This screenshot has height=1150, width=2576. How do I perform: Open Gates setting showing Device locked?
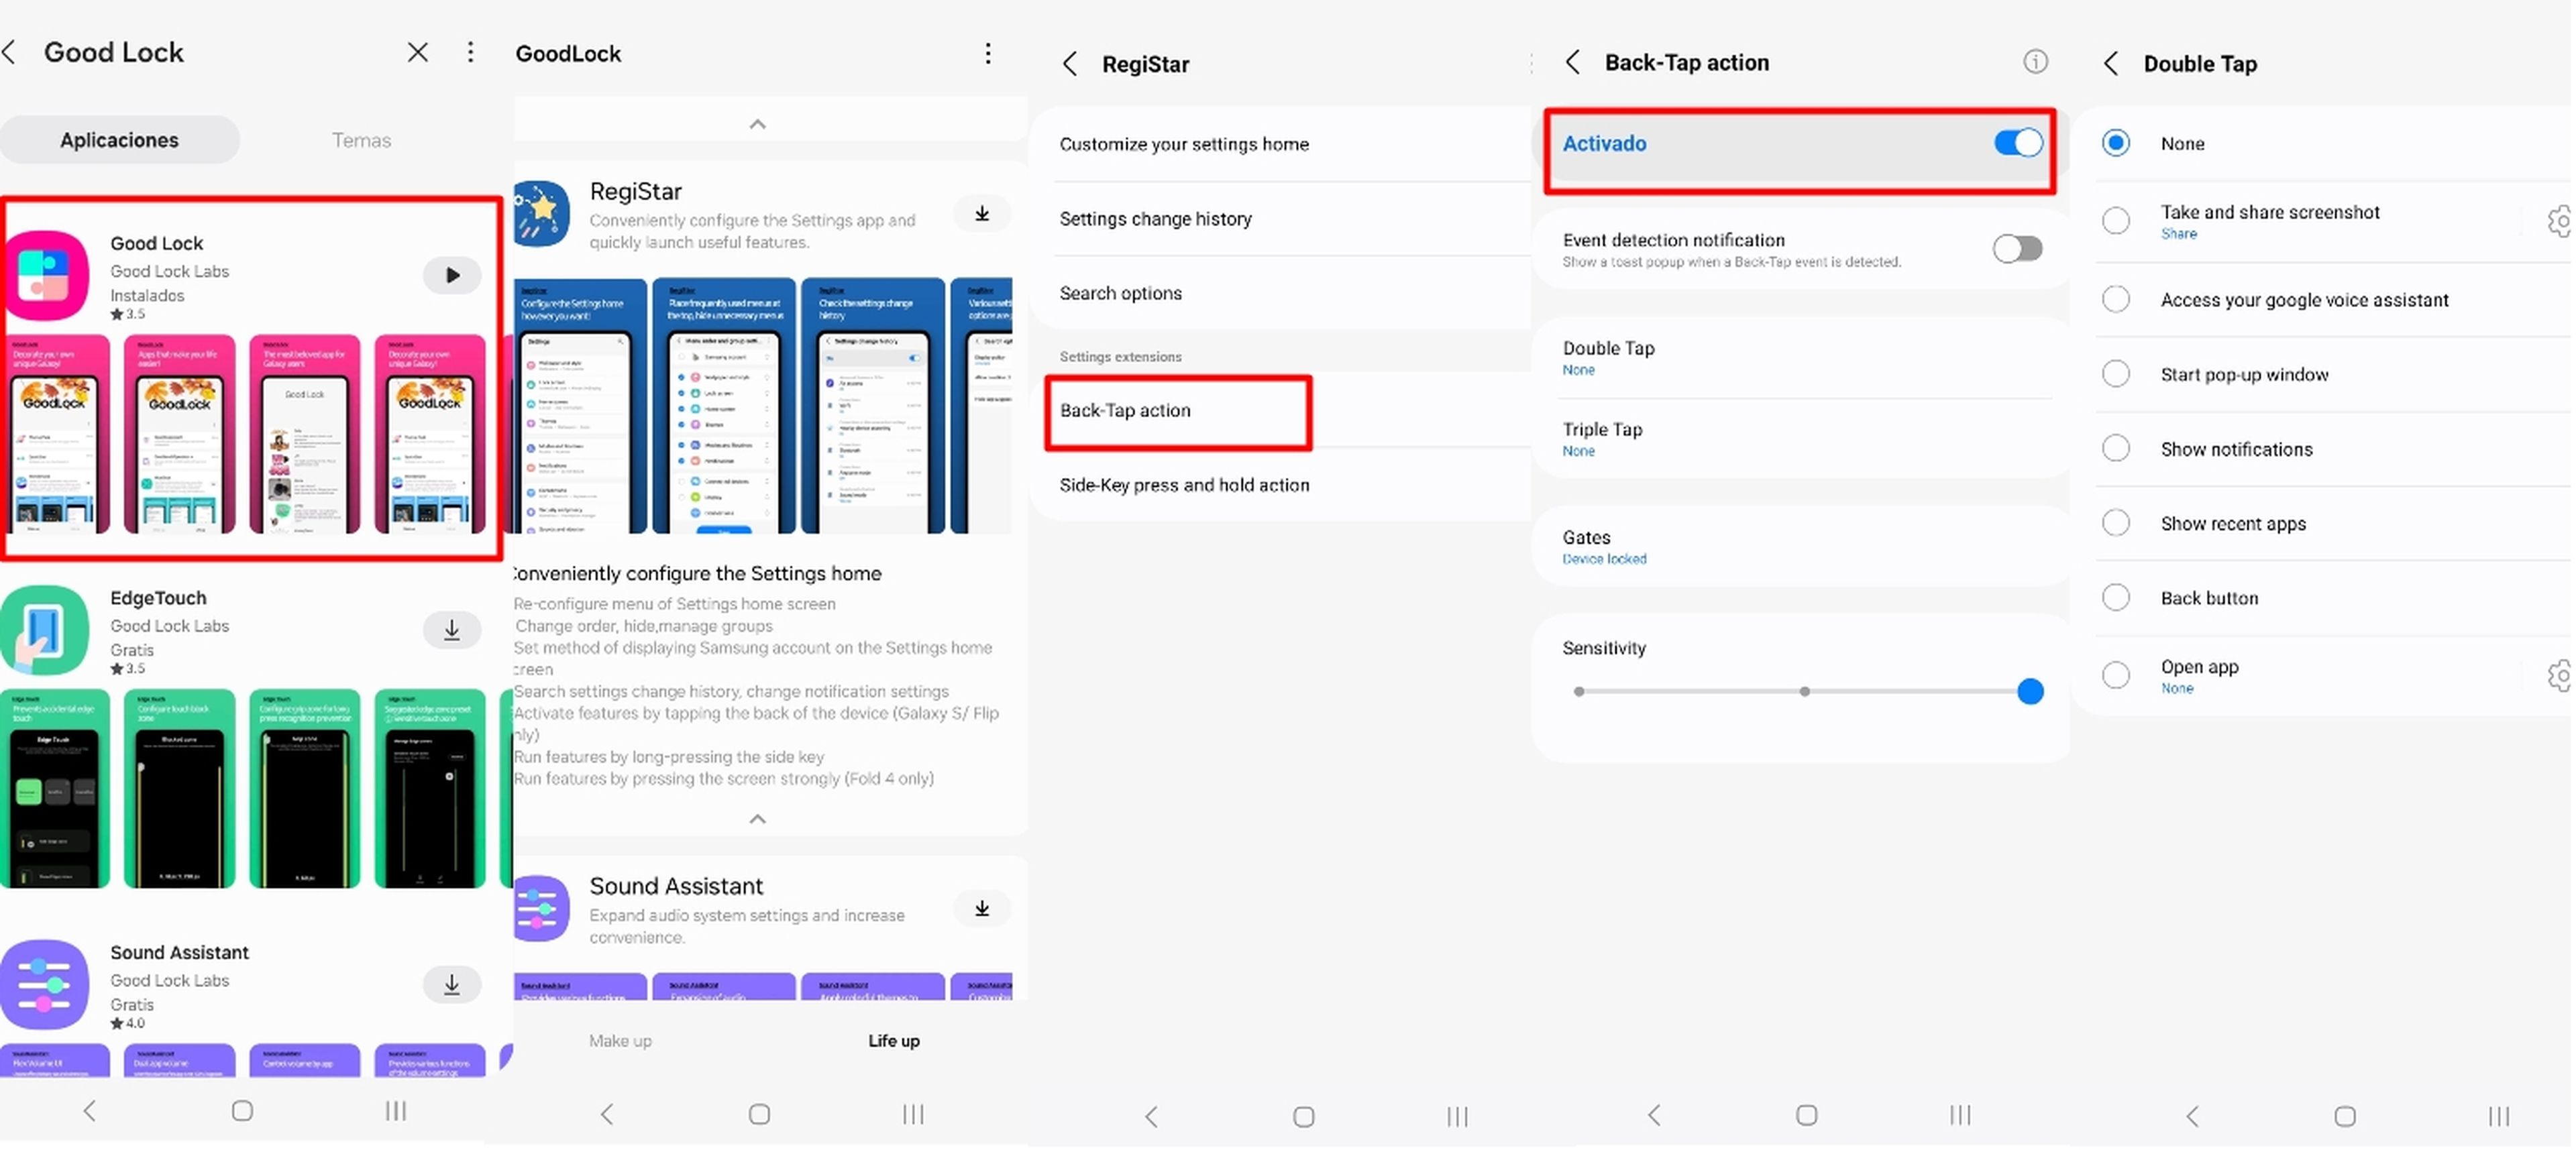pos(1800,547)
